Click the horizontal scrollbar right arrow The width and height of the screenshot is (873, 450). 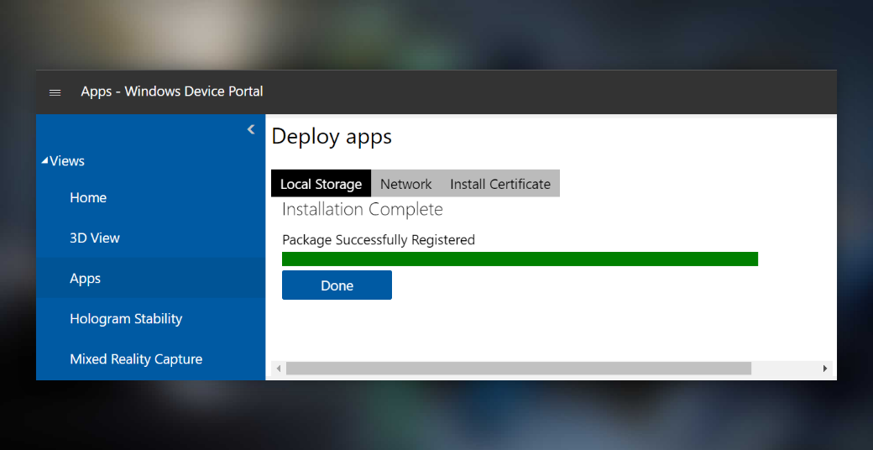coord(825,369)
